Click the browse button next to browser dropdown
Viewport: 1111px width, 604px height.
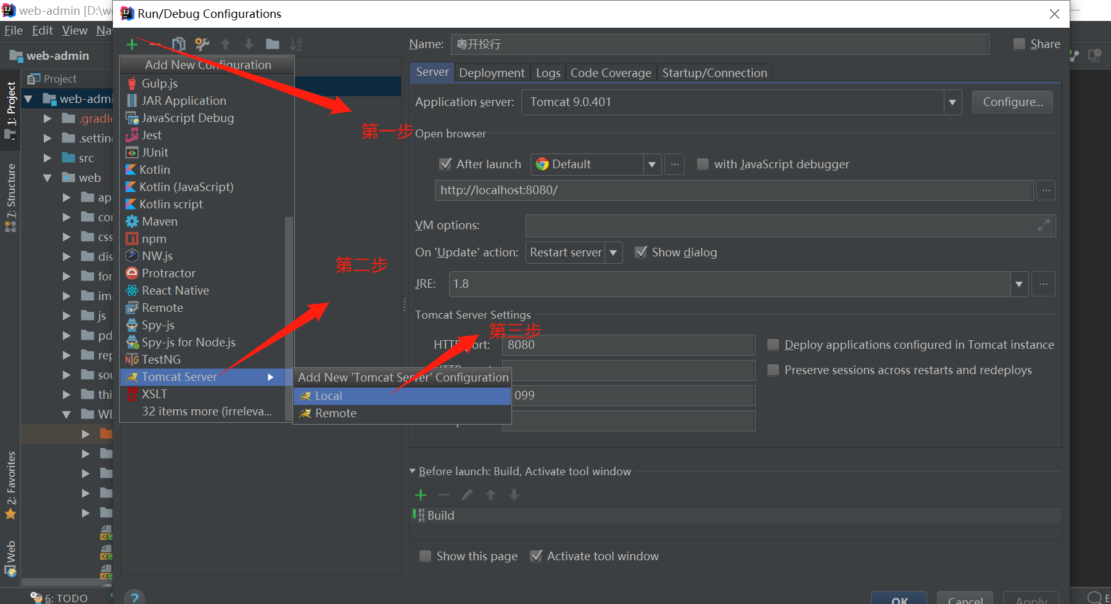coord(675,165)
